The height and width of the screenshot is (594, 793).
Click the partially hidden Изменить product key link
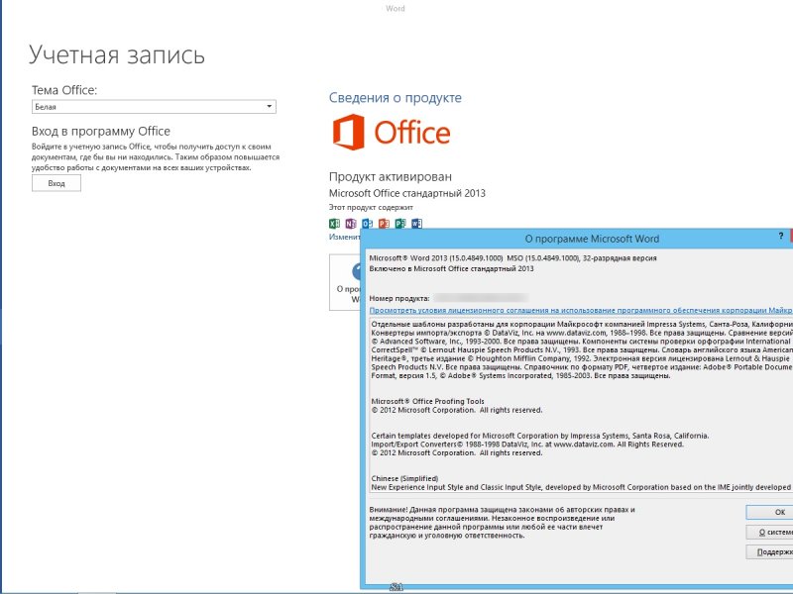coord(344,237)
